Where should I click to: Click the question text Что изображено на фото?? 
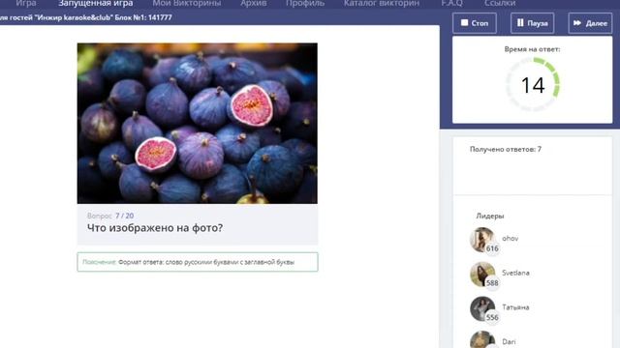(155, 228)
